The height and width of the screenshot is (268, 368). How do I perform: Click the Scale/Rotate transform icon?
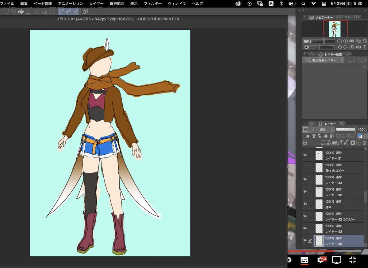[x=28, y=12]
